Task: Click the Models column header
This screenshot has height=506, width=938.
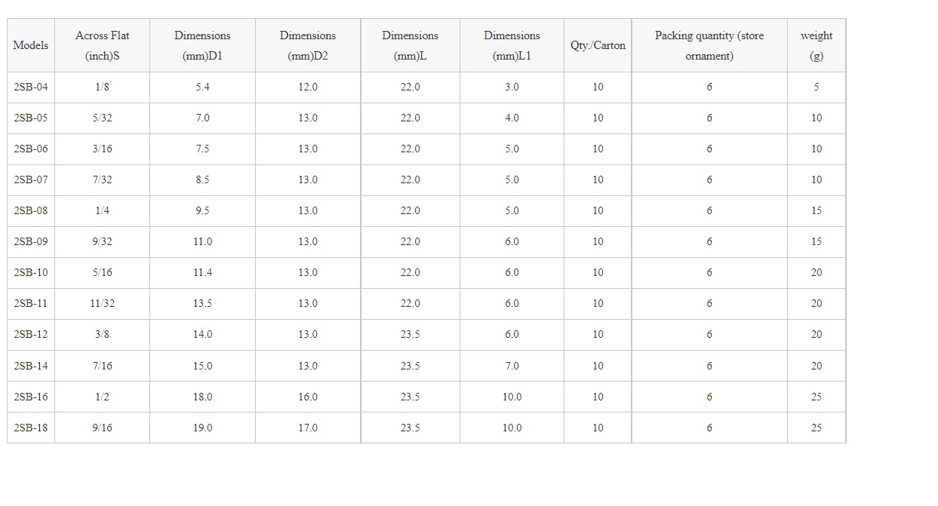Action: (31, 45)
